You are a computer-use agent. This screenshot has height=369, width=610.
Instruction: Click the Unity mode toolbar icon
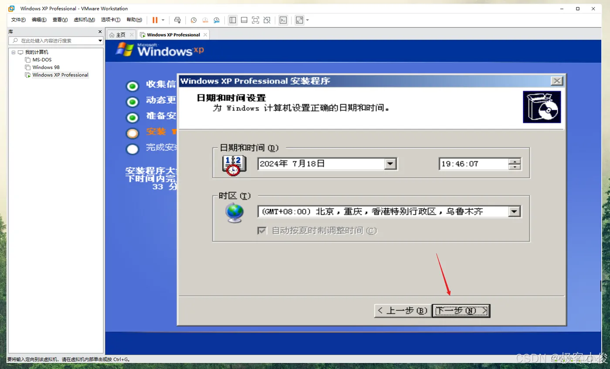click(x=267, y=20)
